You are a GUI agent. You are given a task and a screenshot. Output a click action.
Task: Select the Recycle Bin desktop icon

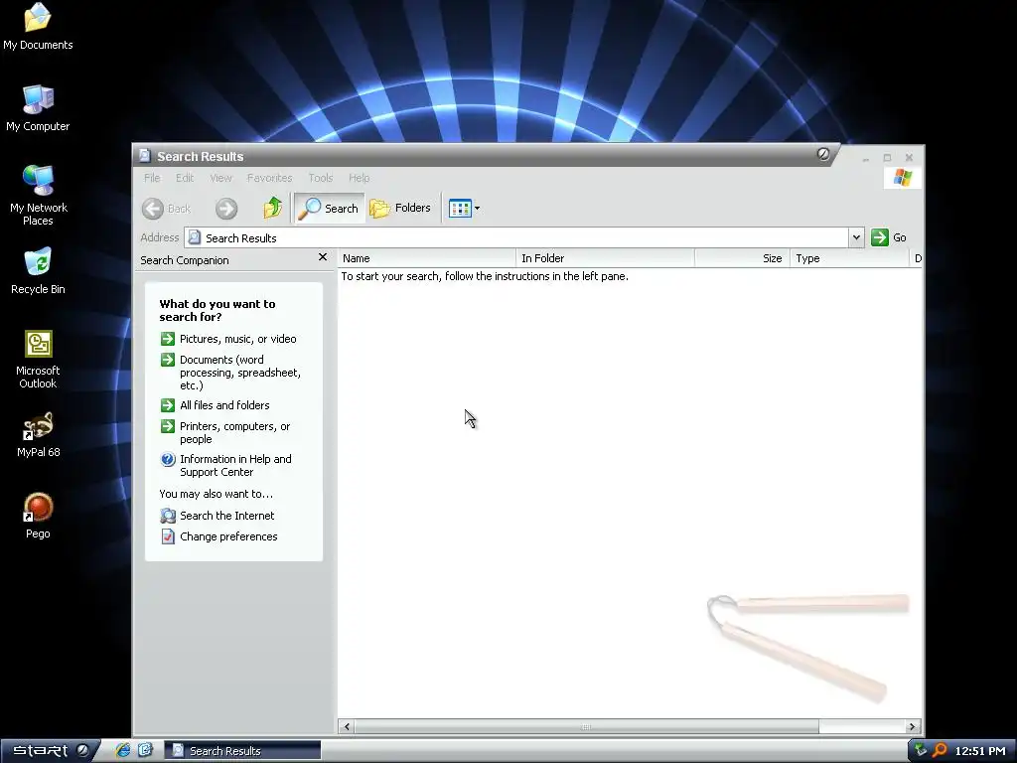(x=38, y=271)
